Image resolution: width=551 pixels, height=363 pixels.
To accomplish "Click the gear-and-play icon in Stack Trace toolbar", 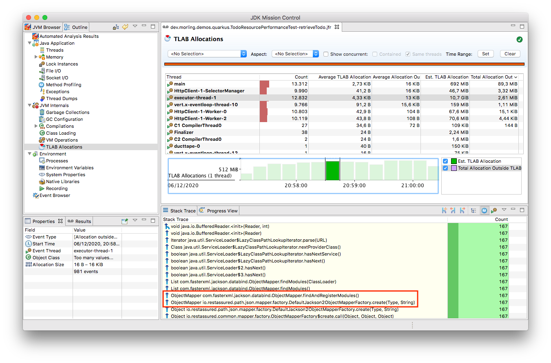I will click(493, 210).
